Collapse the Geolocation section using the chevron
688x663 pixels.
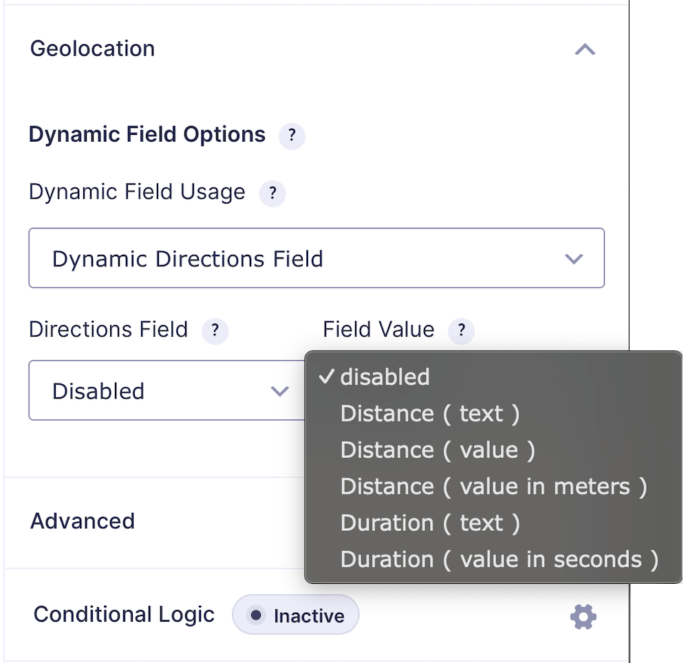pos(584,49)
